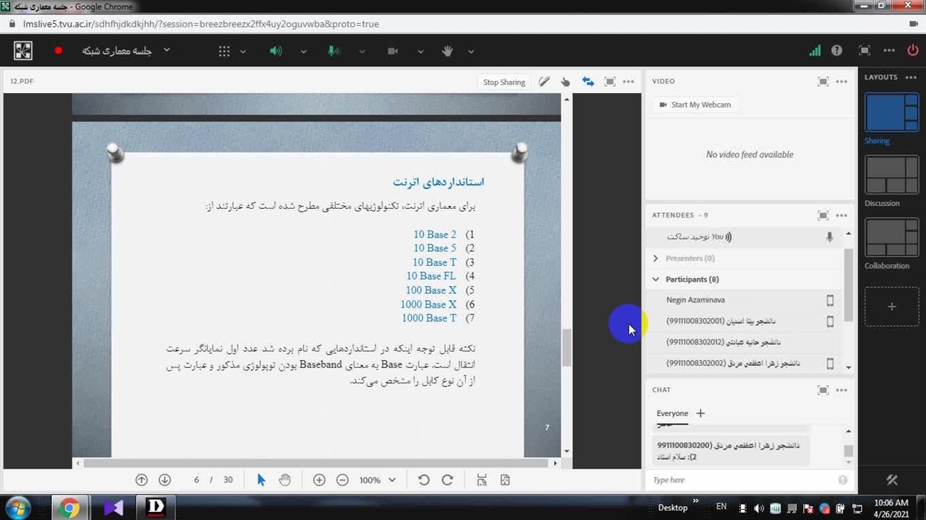The width and height of the screenshot is (926, 520).
Task: Open the help question mark icon
Action: (x=837, y=51)
